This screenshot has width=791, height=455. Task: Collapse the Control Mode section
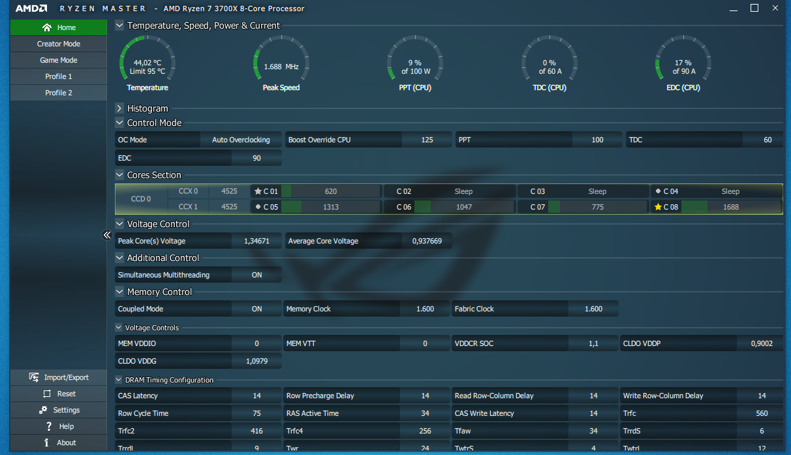(x=119, y=123)
